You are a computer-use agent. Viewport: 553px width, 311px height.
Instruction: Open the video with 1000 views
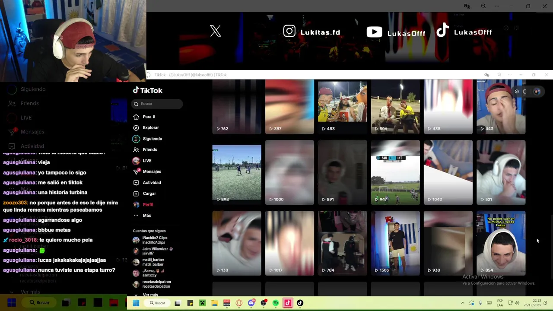289,172
